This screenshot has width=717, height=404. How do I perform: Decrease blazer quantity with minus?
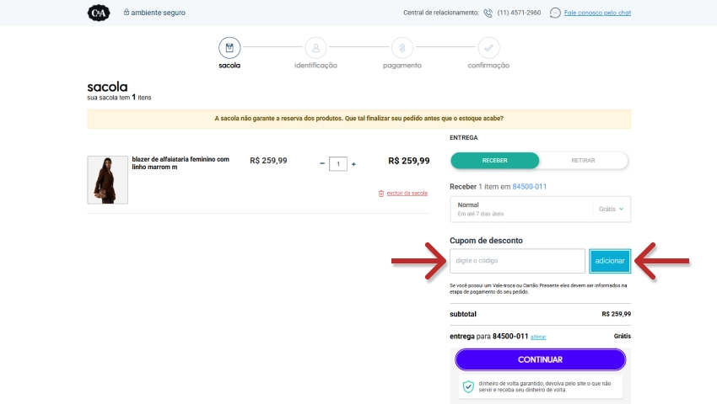pyautogui.click(x=322, y=164)
